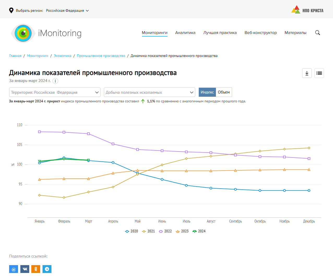This screenshot has width=333, height=280.
Task: Open Добыча полезных ископаемых dropdown
Action: (149, 92)
